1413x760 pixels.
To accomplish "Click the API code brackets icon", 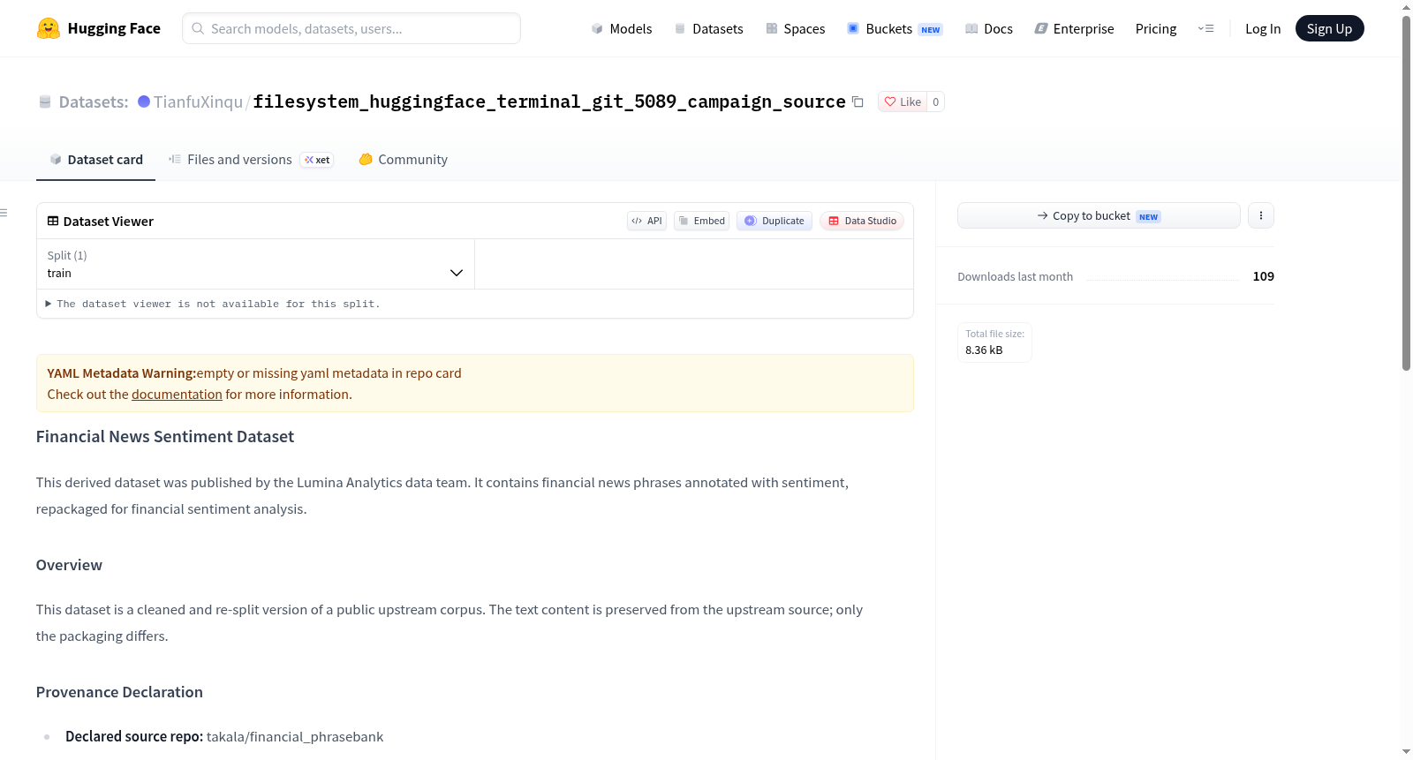I will 637,221.
